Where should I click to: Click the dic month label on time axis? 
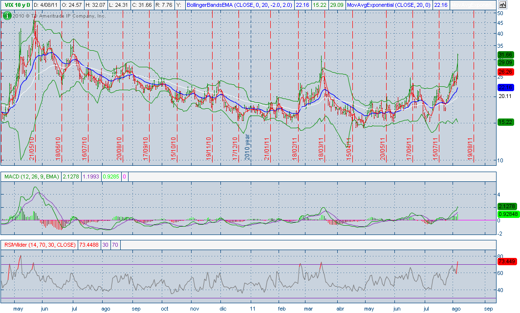tap(223, 309)
